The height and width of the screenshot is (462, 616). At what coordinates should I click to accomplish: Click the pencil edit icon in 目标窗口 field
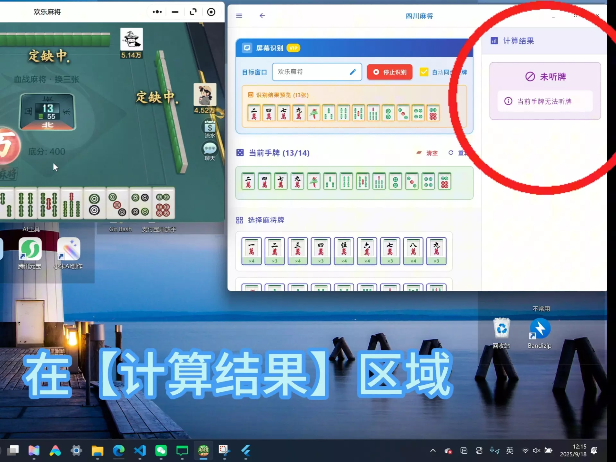[353, 72]
